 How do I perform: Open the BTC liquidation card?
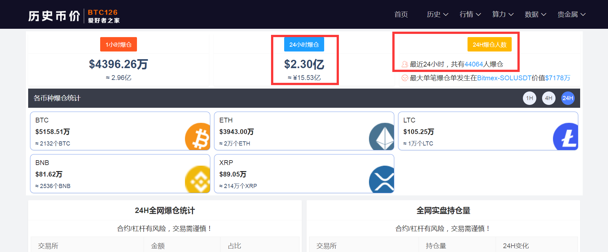coord(120,131)
